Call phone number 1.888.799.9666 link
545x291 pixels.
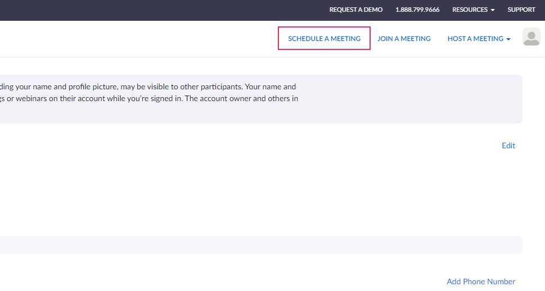click(x=417, y=10)
